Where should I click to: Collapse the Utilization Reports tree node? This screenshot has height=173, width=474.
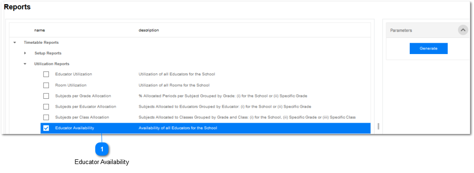pos(25,64)
